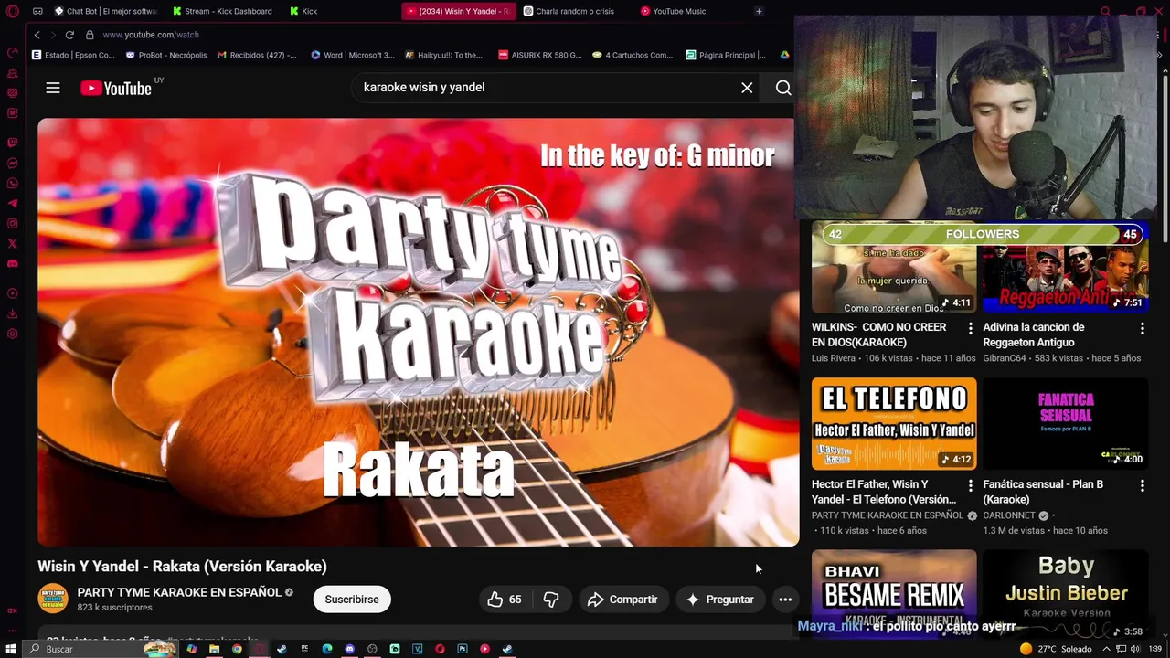Clear the search box with the X
The image size is (1170, 658).
(747, 88)
